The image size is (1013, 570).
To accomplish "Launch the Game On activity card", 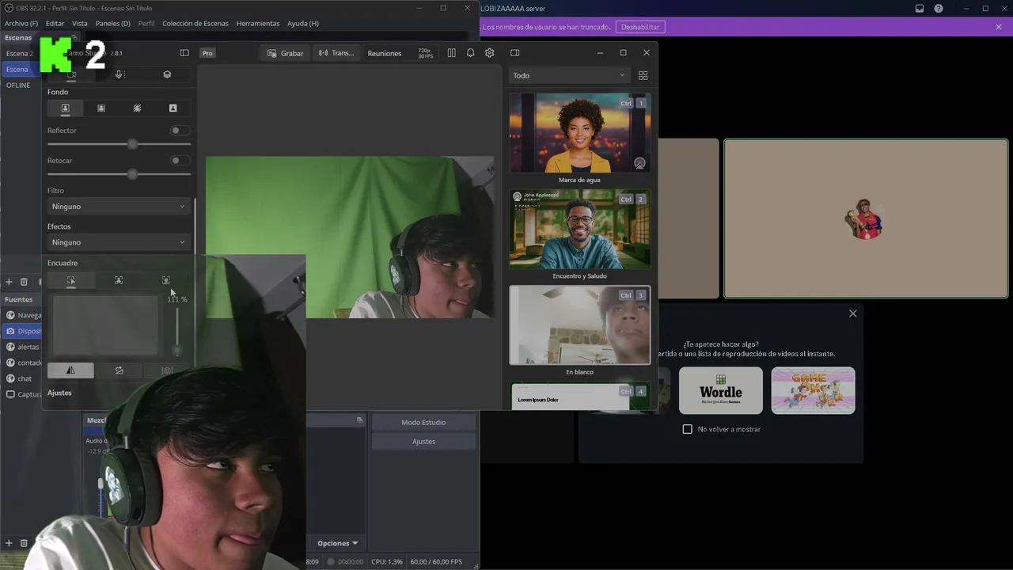I will (813, 390).
